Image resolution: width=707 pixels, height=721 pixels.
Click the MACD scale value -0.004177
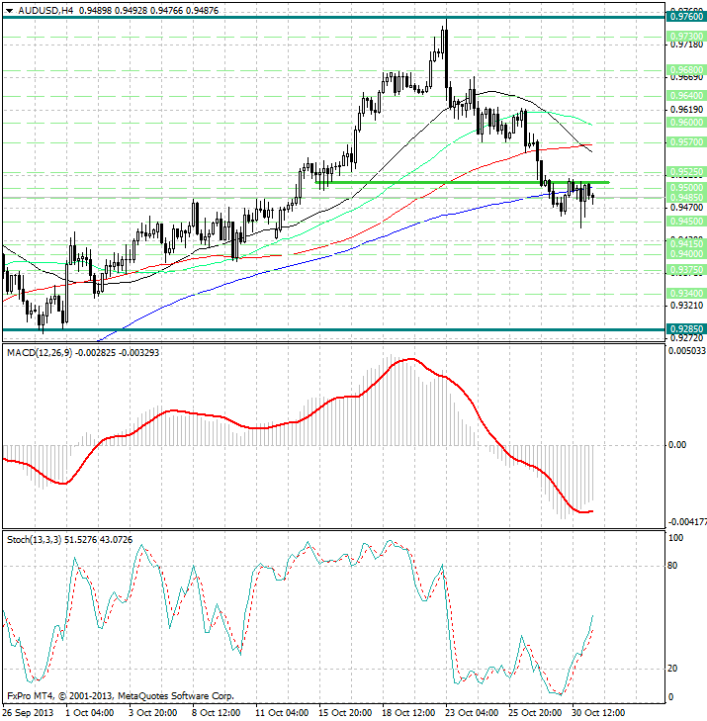point(687,522)
